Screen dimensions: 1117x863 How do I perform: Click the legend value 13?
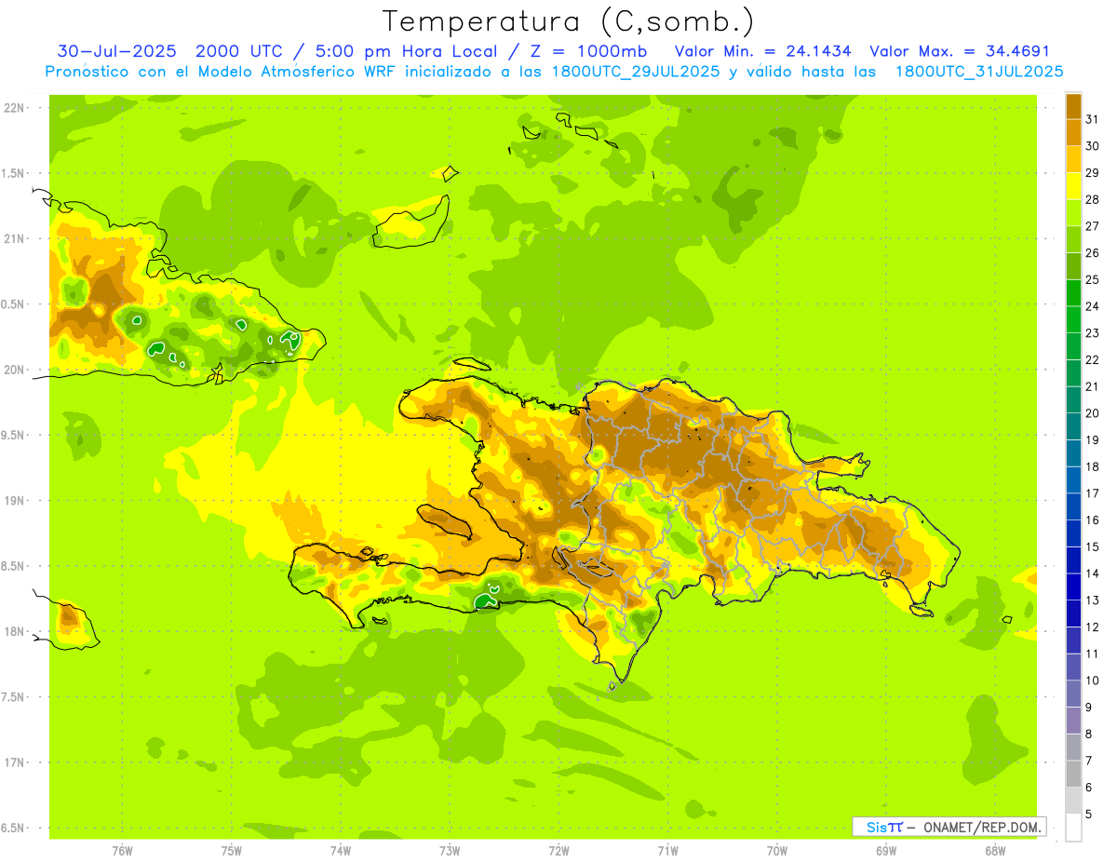click(1093, 600)
